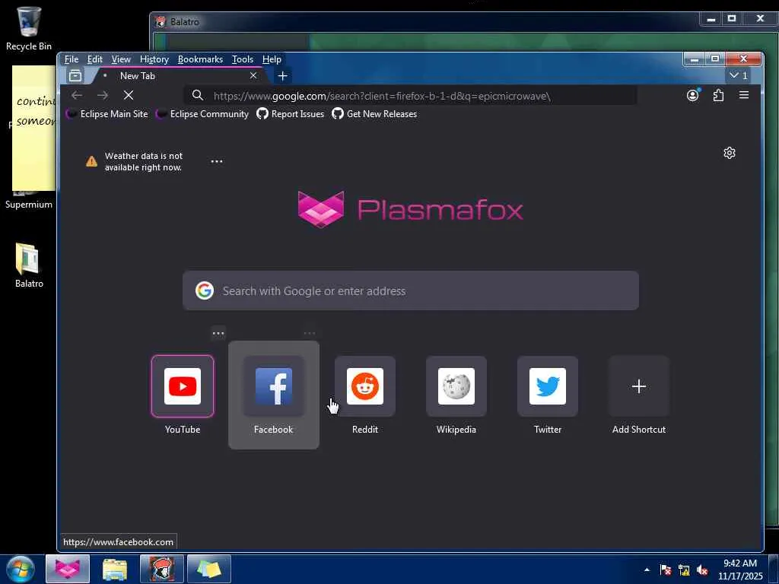The image size is (779, 584).
Task: Open the File menu
Action: coord(71,59)
